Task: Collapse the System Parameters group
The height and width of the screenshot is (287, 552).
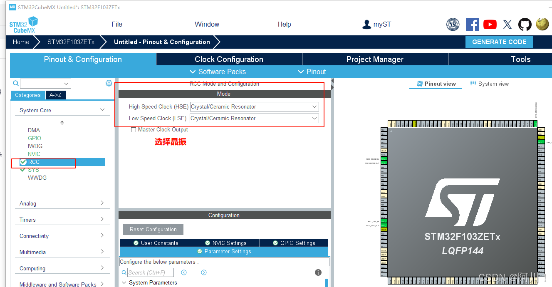Action: coord(124,283)
